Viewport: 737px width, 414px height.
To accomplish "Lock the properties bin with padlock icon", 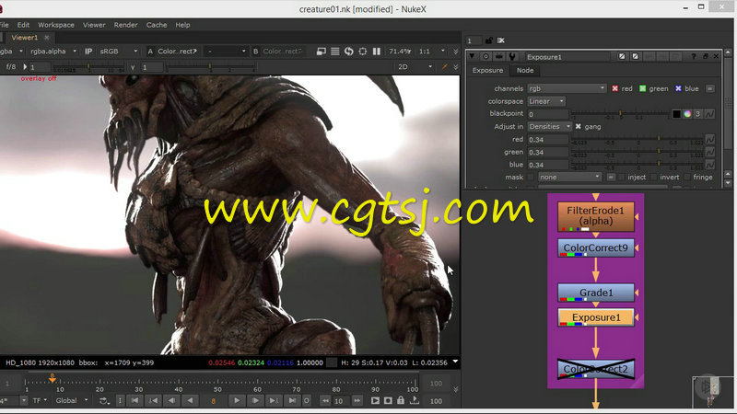I will [x=489, y=40].
